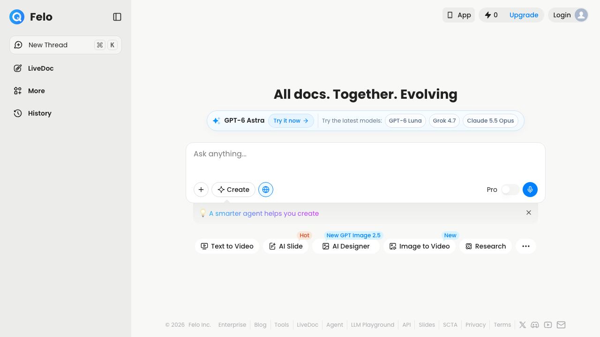Expand more tools with ellipsis button

(x=526, y=246)
